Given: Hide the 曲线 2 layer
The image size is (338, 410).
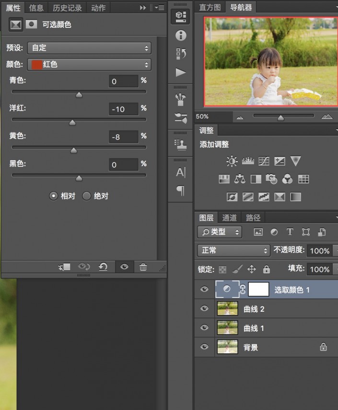Looking at the screenshot, I should click(204, 308).
